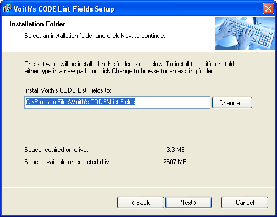Close the Voith's CODE List Fields Setup window
The width and height of the screenshot is (277, 217).
[268, 9]
